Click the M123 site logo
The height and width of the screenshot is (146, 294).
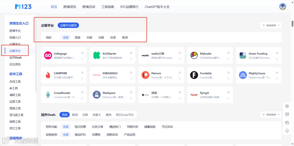[x=23, y=7]
